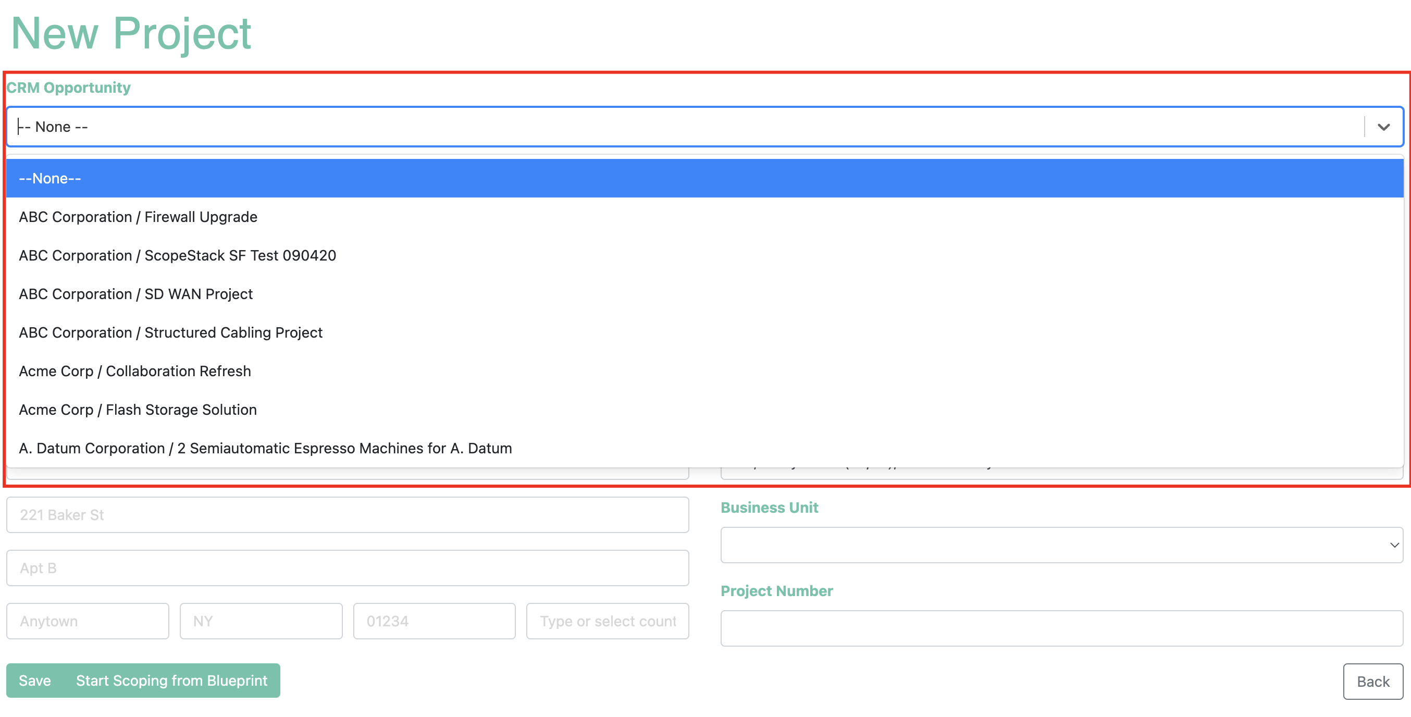Focus the Anytown city field
The width and height of the screenshot is (1411, 717).
(88, 621)
